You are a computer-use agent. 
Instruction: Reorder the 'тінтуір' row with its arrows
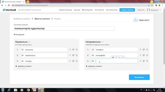click(70, 61)
